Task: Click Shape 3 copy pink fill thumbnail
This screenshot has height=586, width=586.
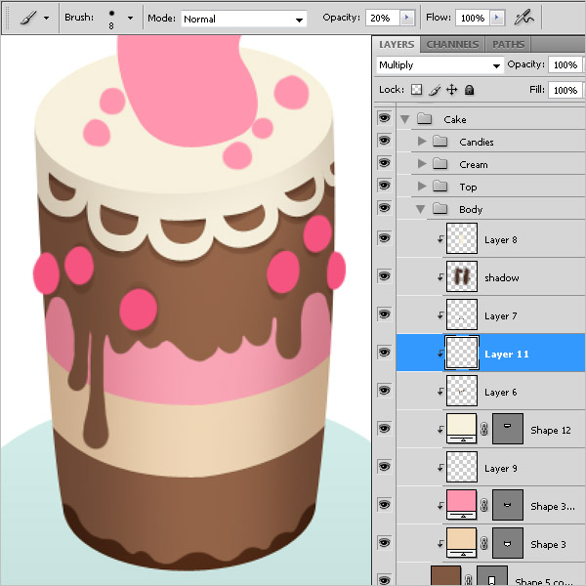Action: (x=462, y=505)
